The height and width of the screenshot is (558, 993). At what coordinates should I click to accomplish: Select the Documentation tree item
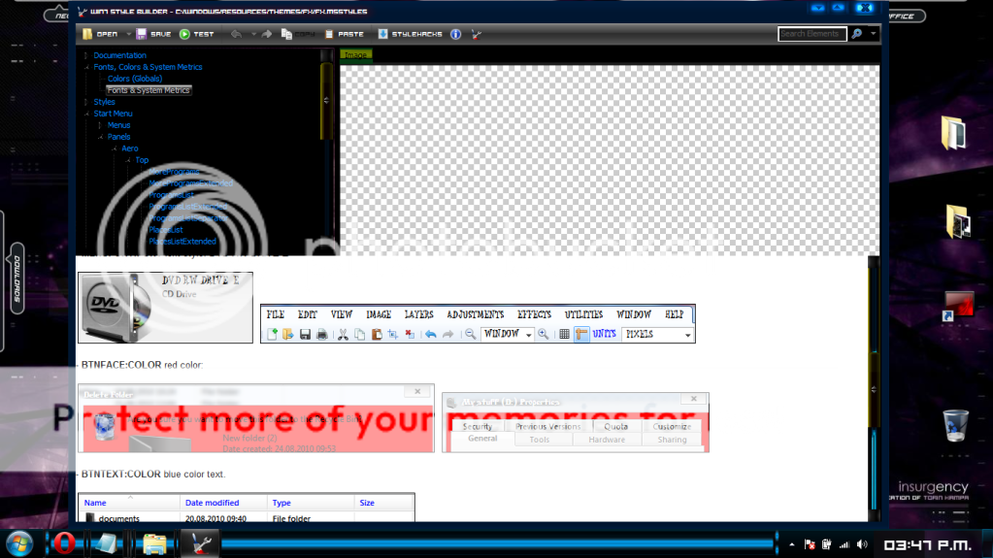tap(119, 55)
